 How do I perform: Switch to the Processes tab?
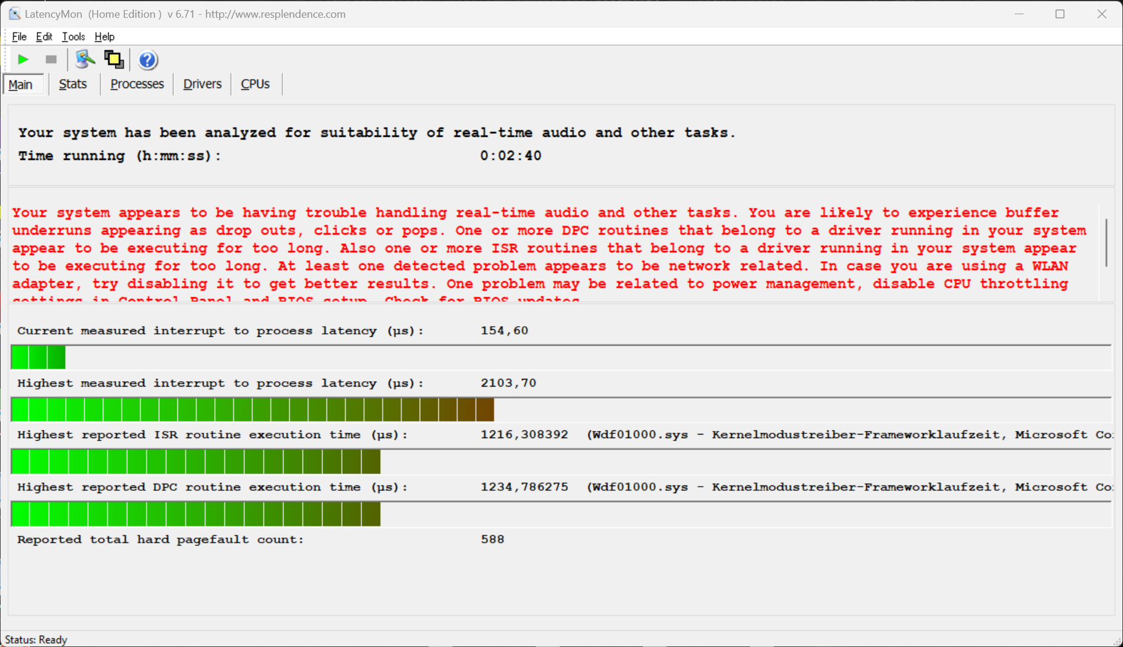click(x=137, y=84)
